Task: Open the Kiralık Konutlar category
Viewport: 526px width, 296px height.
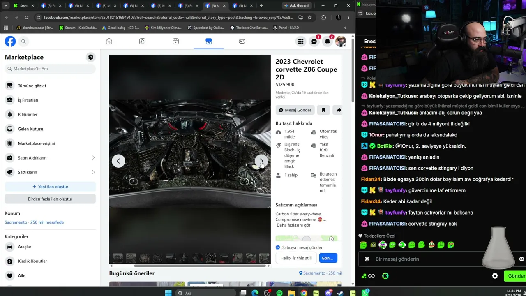Action: pos(50,261)
